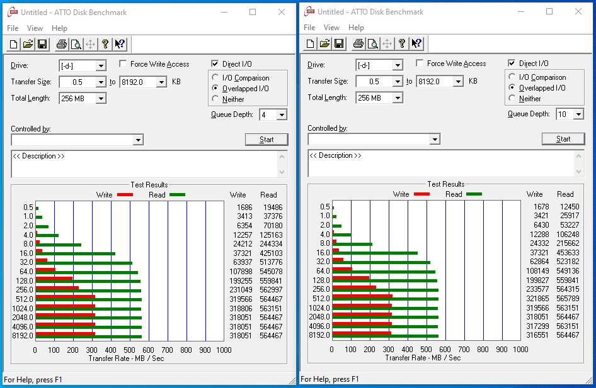Click green Read legend swatch in right window
Viewport: 596px width, 388px height.
pyautogui.click(x=474, y=194)
